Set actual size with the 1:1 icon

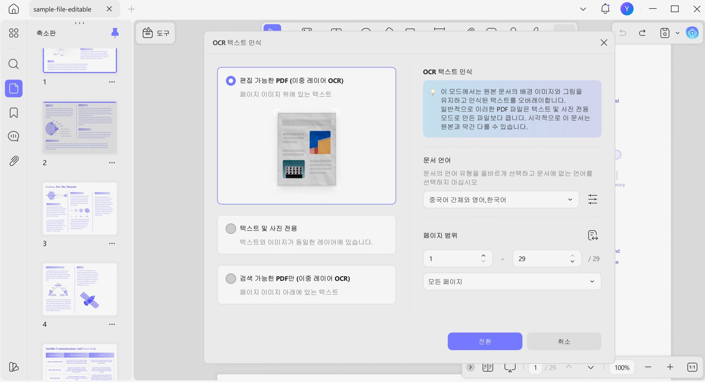pyautogui.click(x=692, y=367)
